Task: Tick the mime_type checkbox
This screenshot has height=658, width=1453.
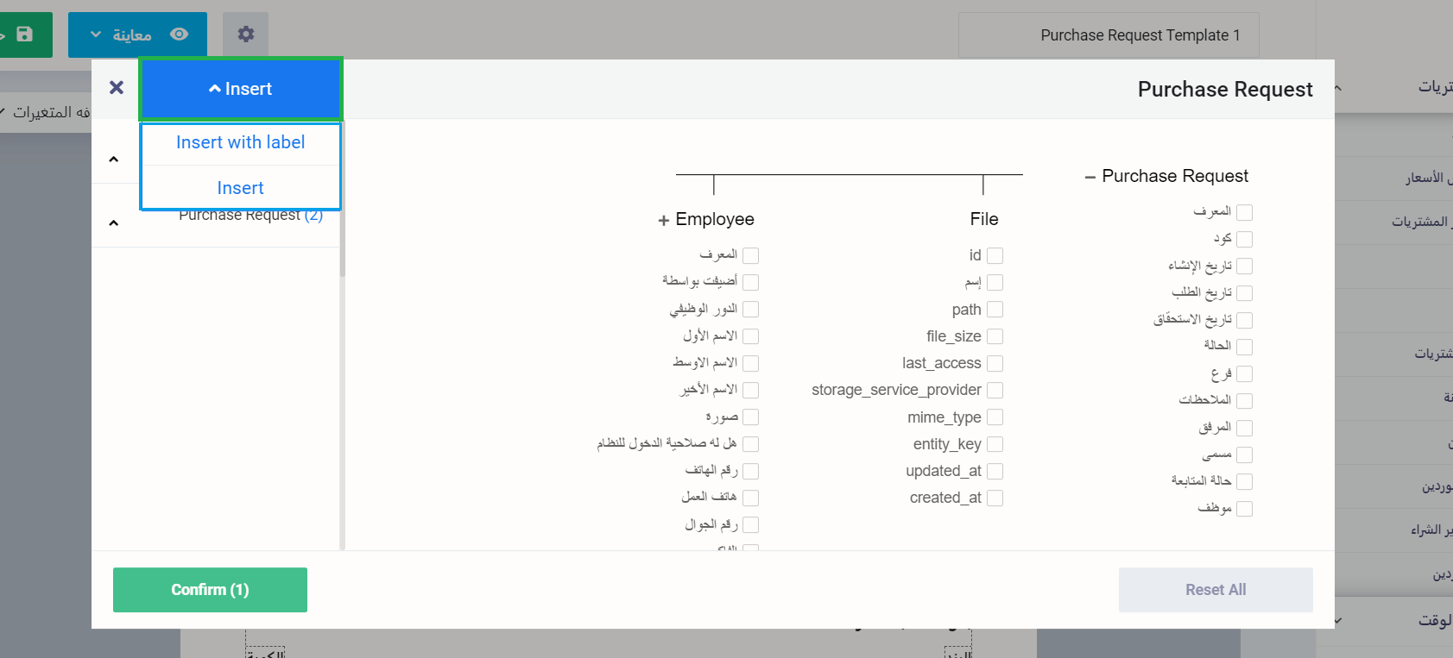Action: coord(995,417)
